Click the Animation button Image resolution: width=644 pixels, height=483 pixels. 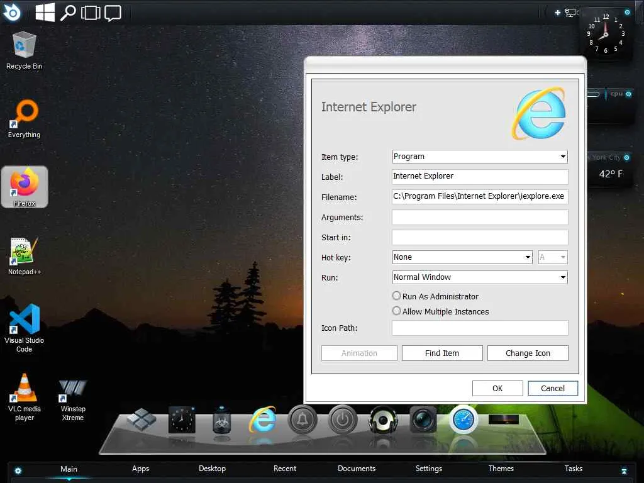tap(359, 353)
